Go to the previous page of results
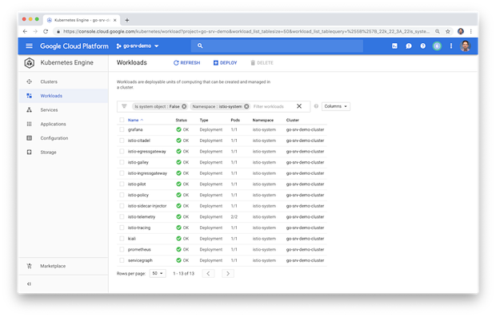The height and width of the screenshot is (317, 496). [208, 273]
